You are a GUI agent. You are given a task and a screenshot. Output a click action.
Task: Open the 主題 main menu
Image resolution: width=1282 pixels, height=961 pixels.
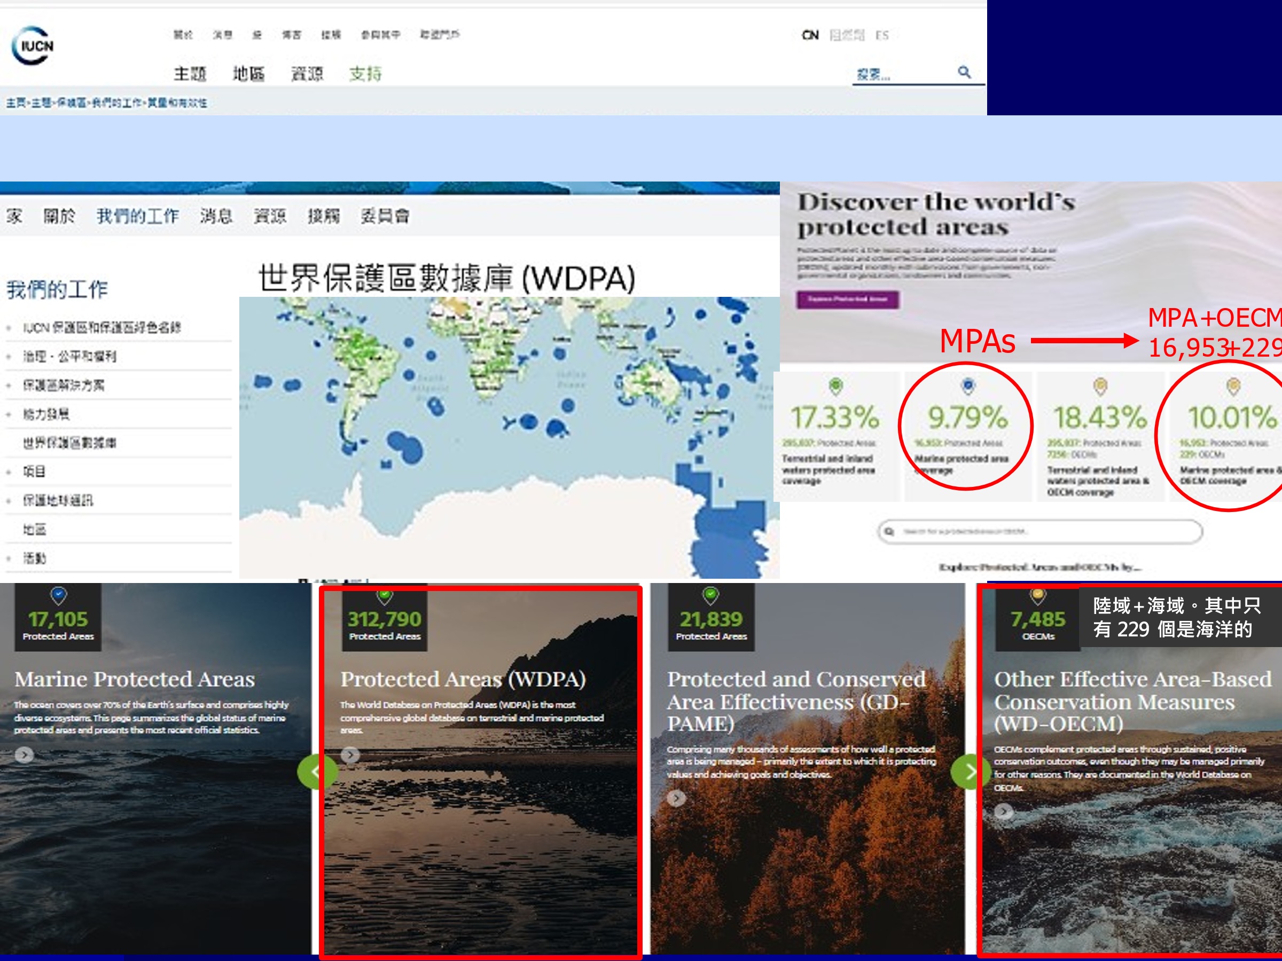coord(190,74)
